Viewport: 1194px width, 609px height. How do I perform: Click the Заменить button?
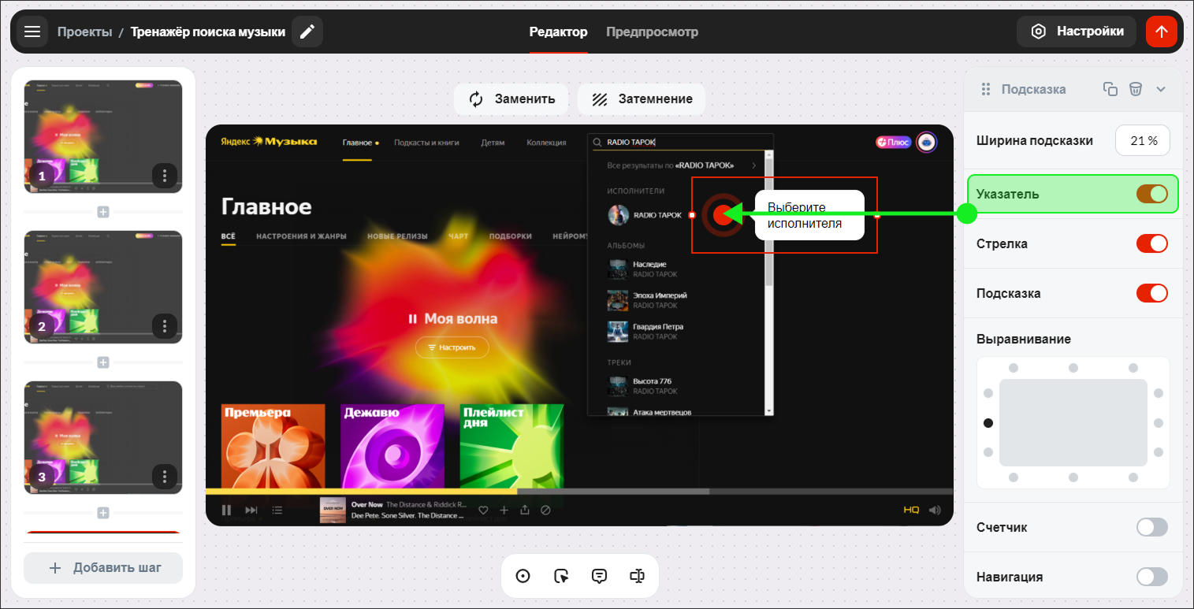coord(511,99)
